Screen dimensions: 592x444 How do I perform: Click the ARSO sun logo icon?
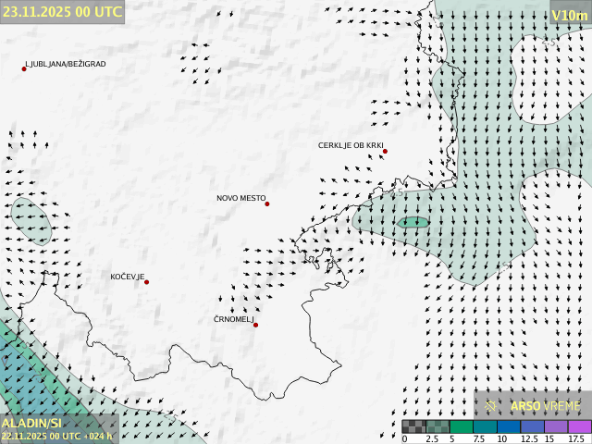[491, 405]
